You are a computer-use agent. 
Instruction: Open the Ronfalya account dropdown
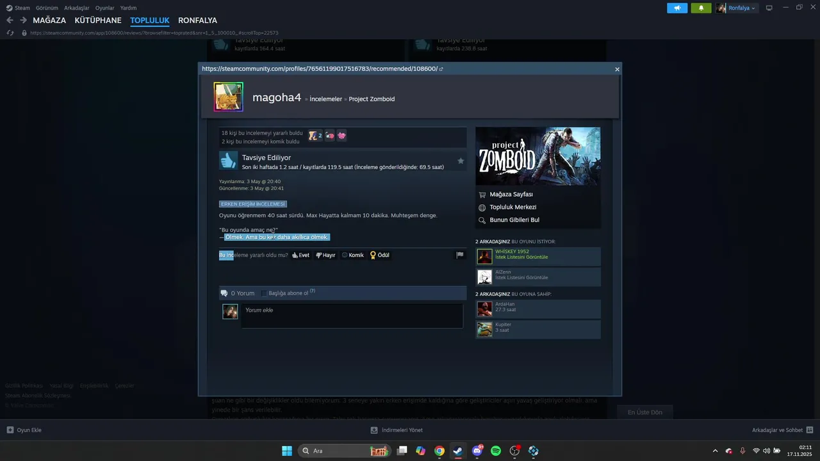[737, 8]
